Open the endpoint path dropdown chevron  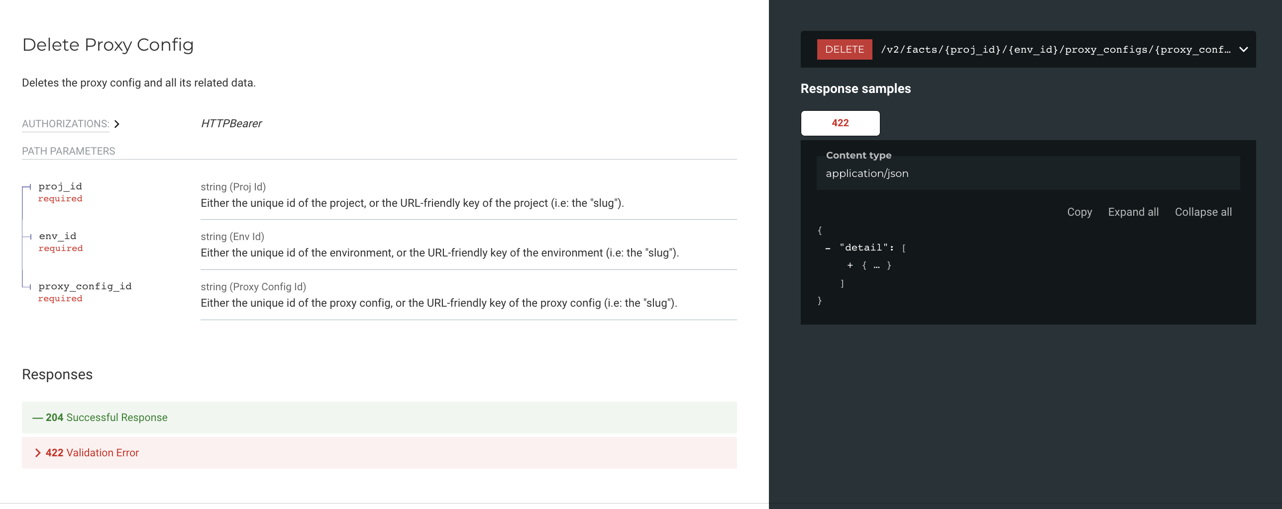click(x=1243, y=49)
